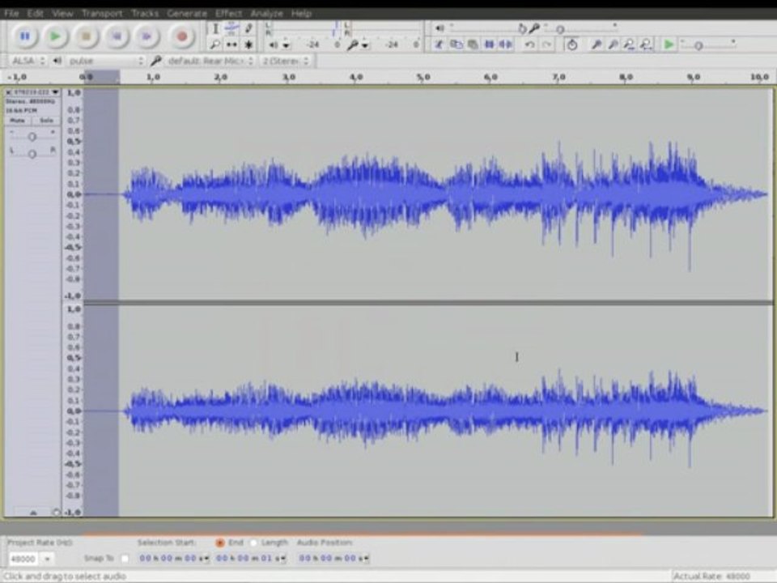
Task: Zoom out of the waveform
Action: (613, 45)
